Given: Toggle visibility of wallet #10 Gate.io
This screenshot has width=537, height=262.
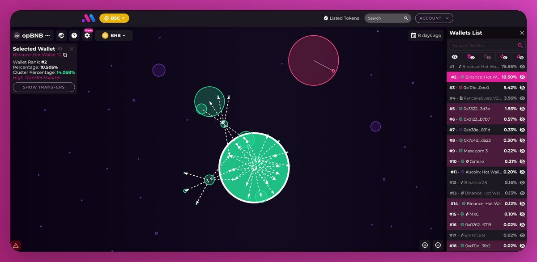Looking at the screenshot, I should 522,161.
